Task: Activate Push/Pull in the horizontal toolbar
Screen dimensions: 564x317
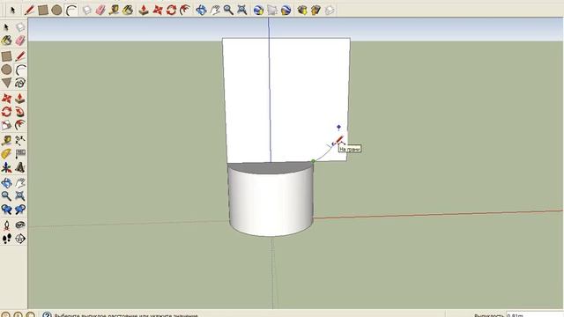Action: [144, 10]
